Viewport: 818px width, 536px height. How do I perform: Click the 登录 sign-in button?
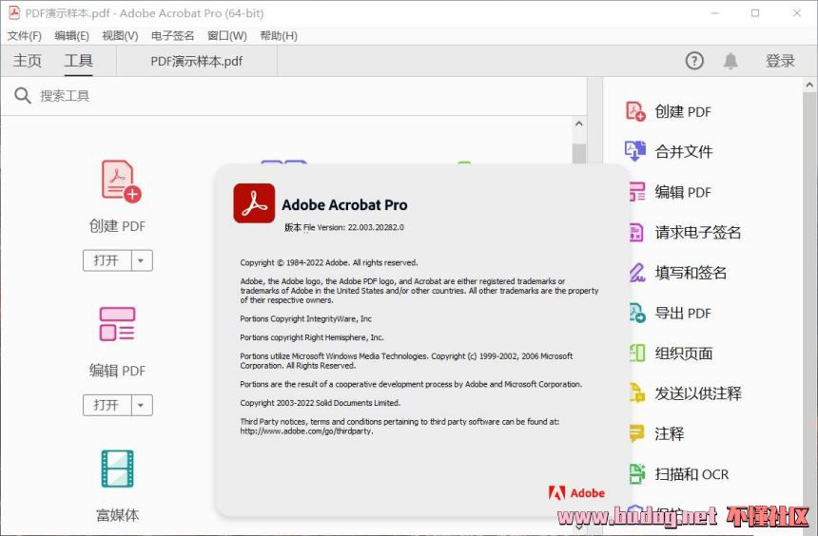[780, 61]
